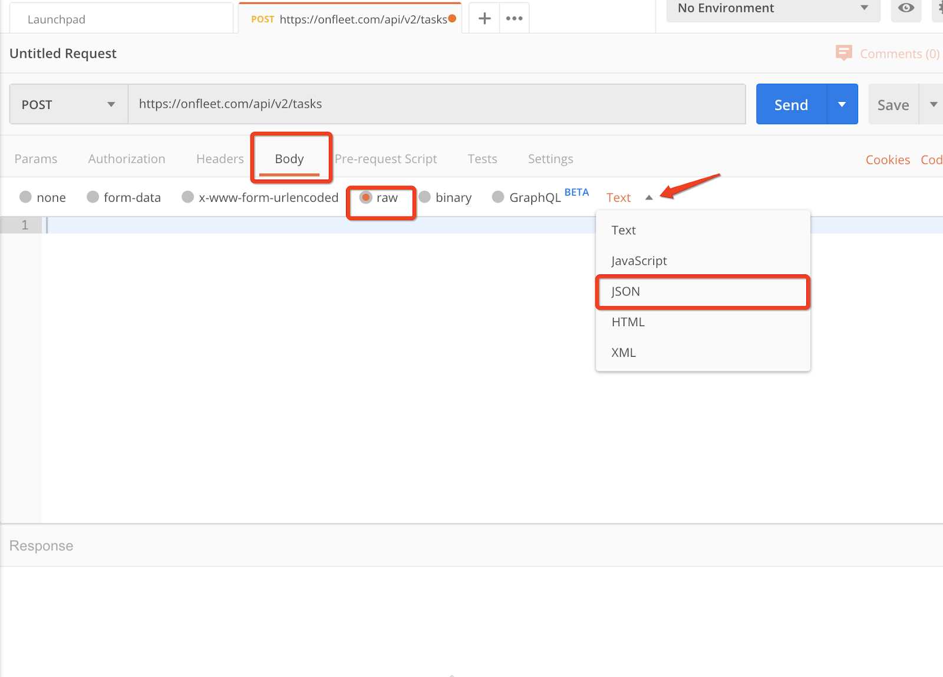The width and height of the screenshot is (943, 677).
Task: Switch to the Tests tab
Action: 483,159
